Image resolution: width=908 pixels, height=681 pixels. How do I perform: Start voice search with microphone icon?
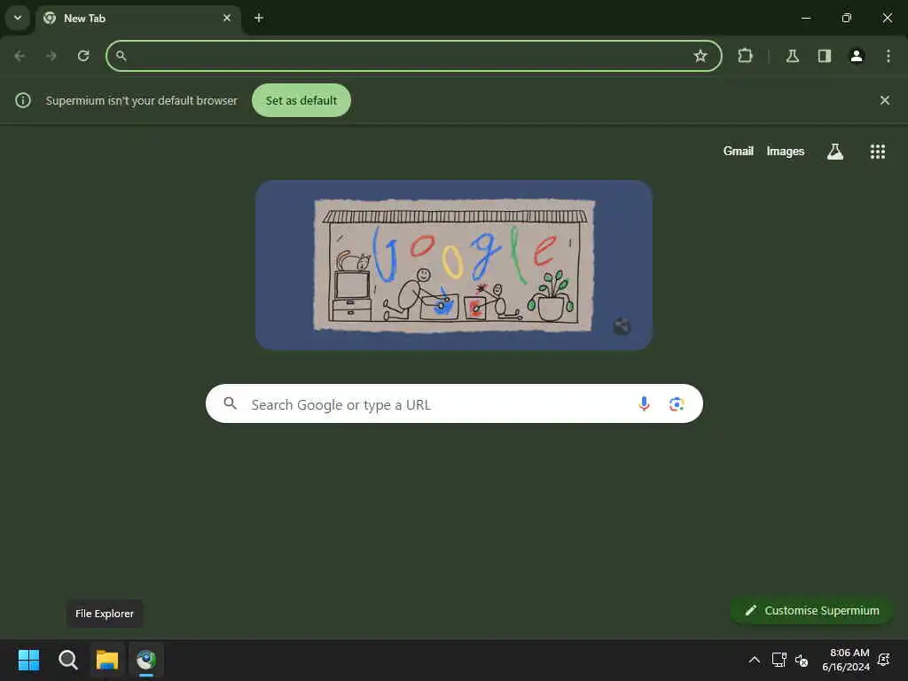[x=644, y=403]
